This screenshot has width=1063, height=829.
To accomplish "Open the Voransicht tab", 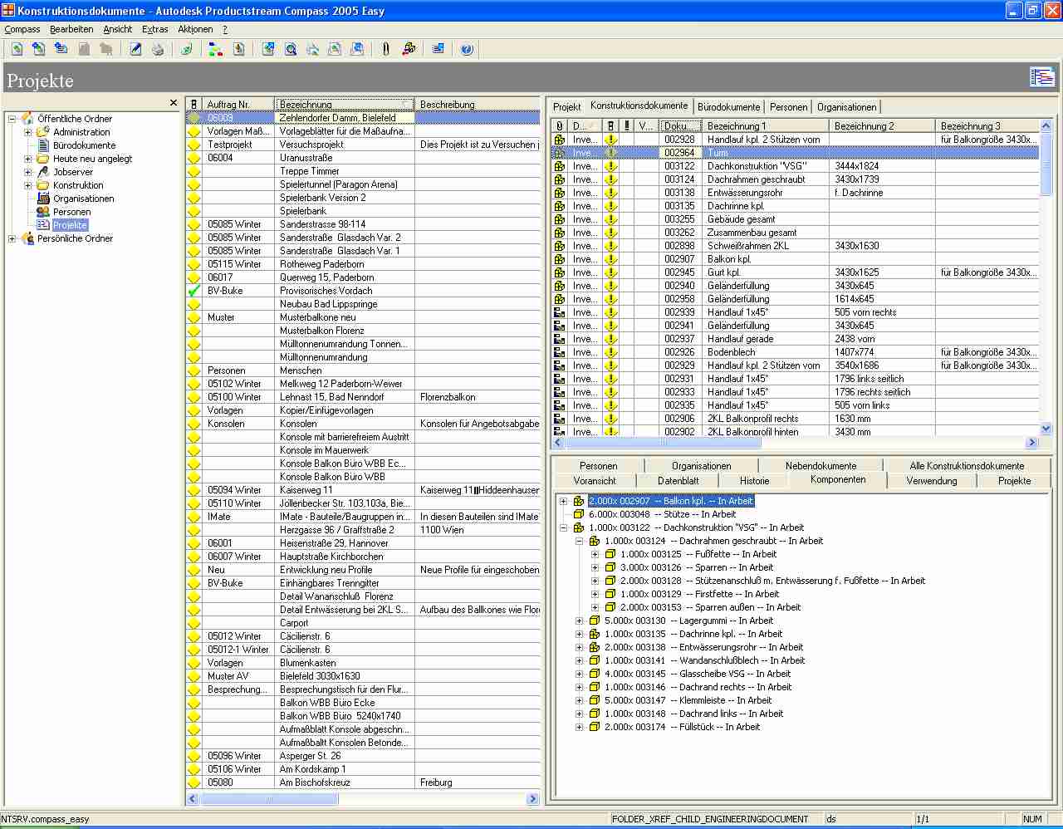I will 595,481.
